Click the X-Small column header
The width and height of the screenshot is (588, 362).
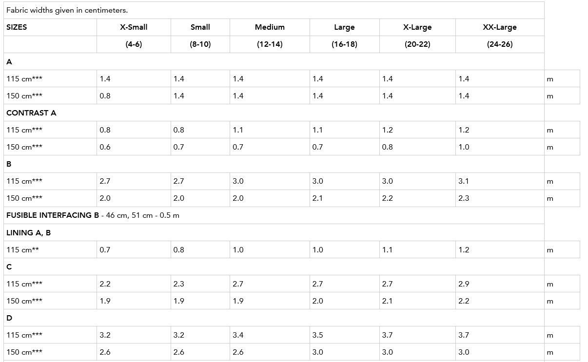pyautogui.click(x=134, y=27)
